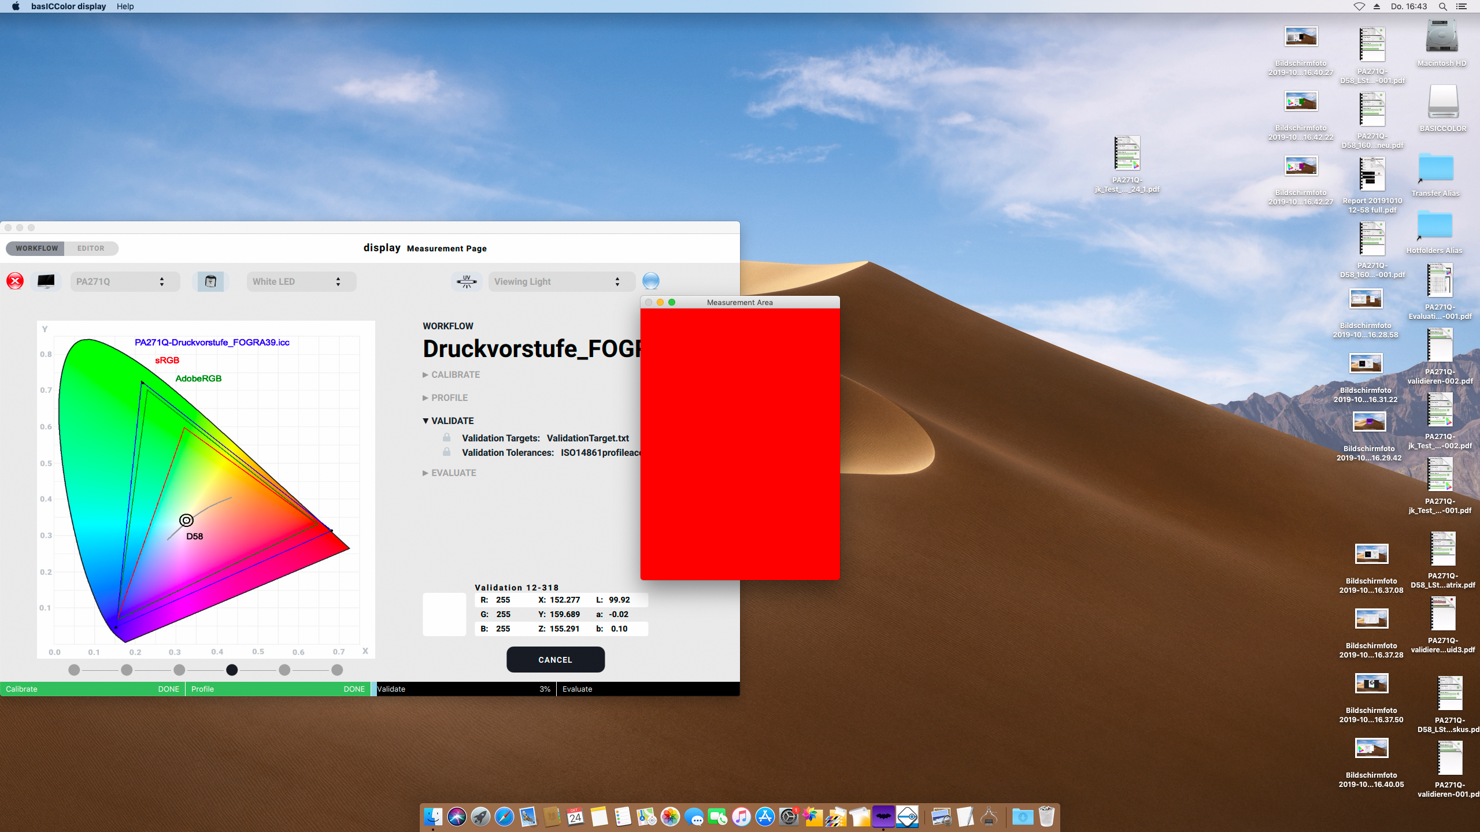Switch to EDITOR mode
Image resolution: width=1480 pixels, height=832 pixels.
click(91, 248)
